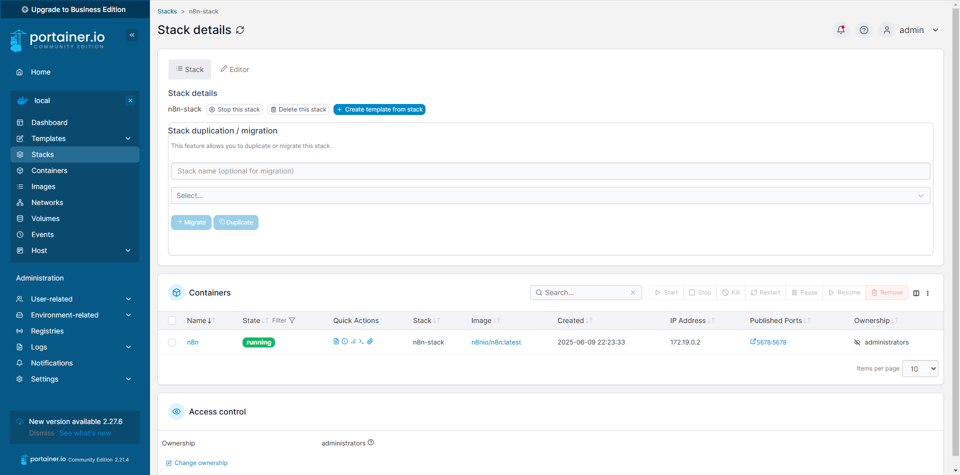Open an exec console for n8n
Image resolution: width=960 pixels, height=475 pixels.
click(362, 341)
